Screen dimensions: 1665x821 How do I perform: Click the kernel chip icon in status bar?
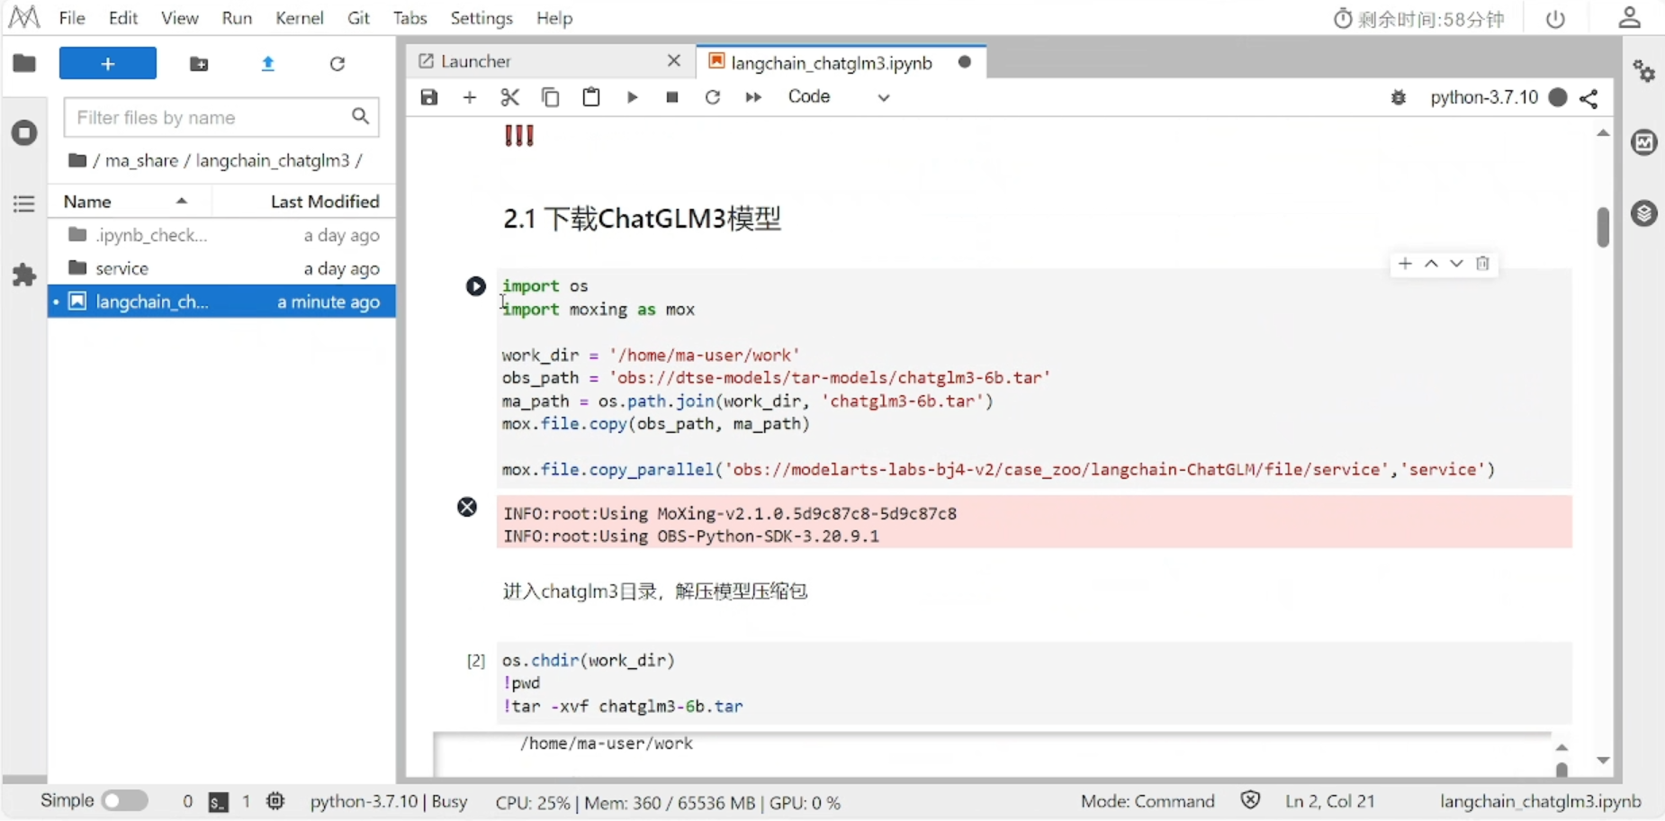tap(275, 801)
